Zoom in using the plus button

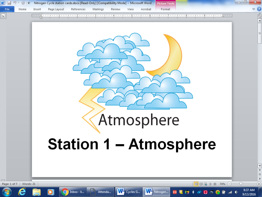point(258,184)
